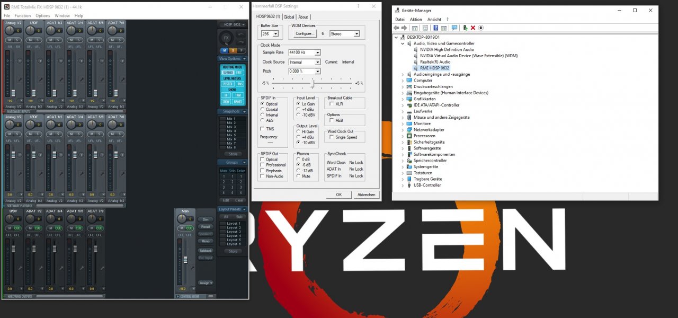Click the Talkback button
Image resolution: width=678 pixels, height=318 pixels.
click(206, 250)
